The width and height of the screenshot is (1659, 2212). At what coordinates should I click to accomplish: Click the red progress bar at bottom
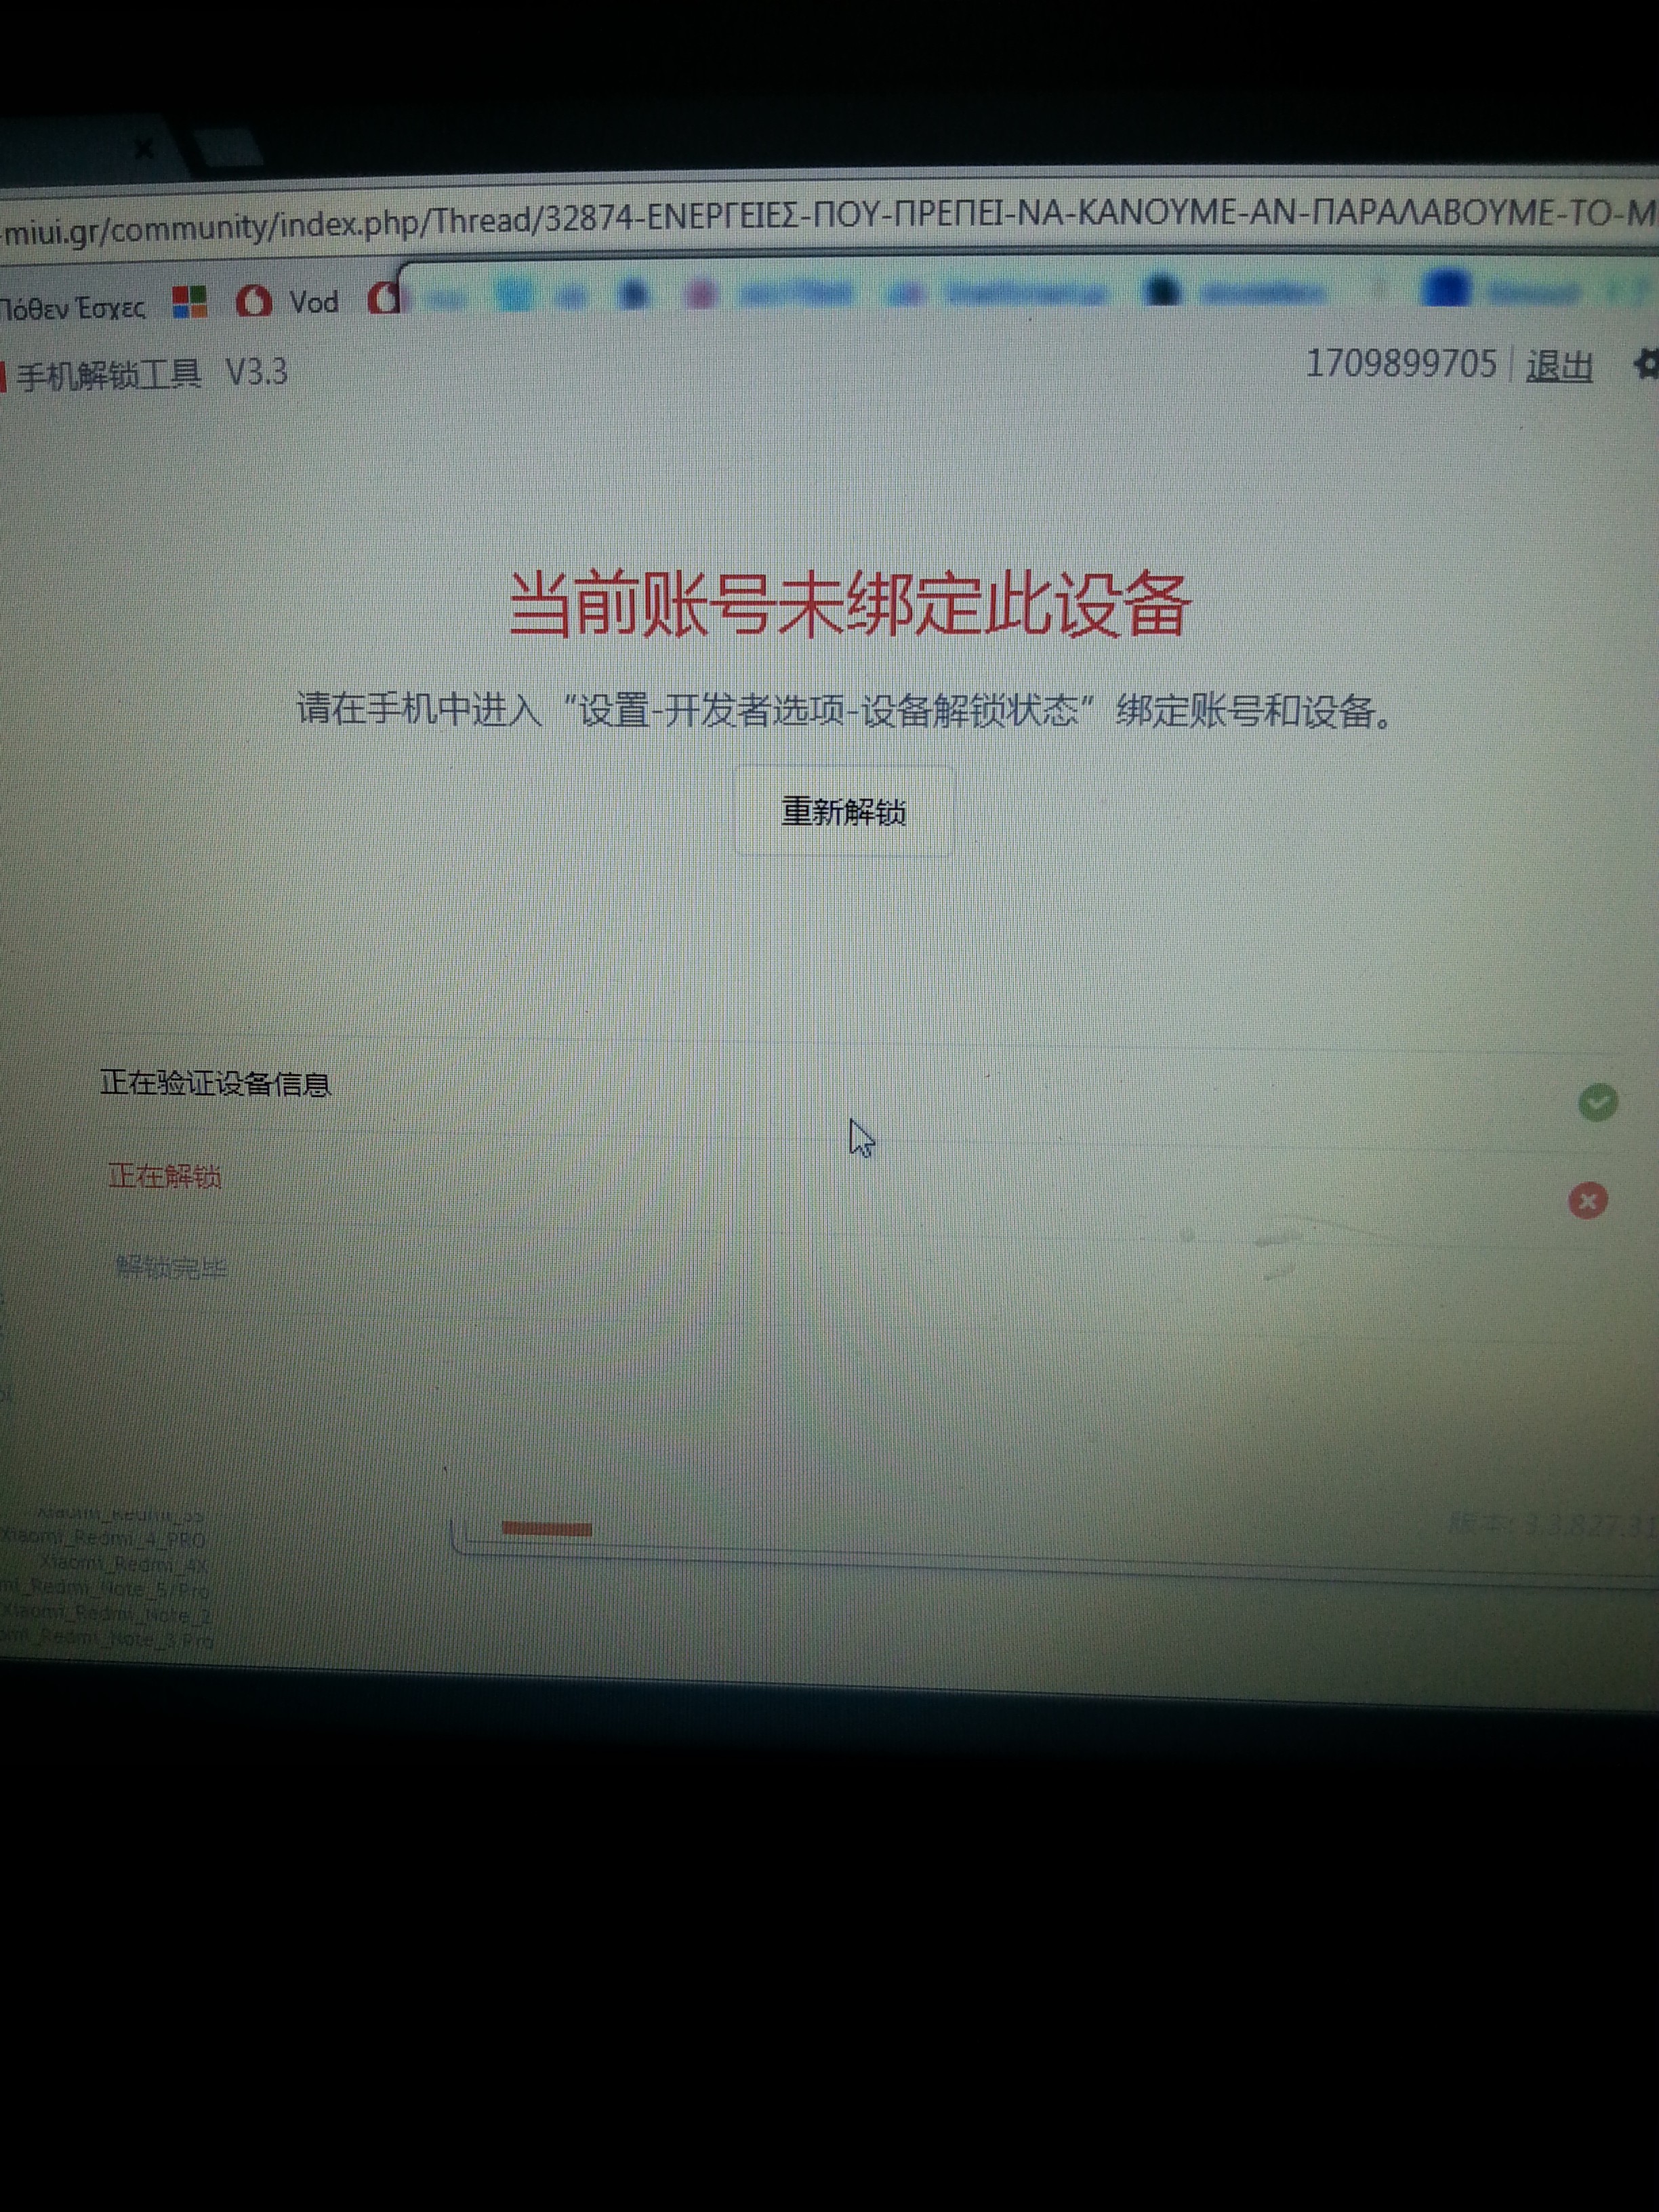click(546, 1528)
